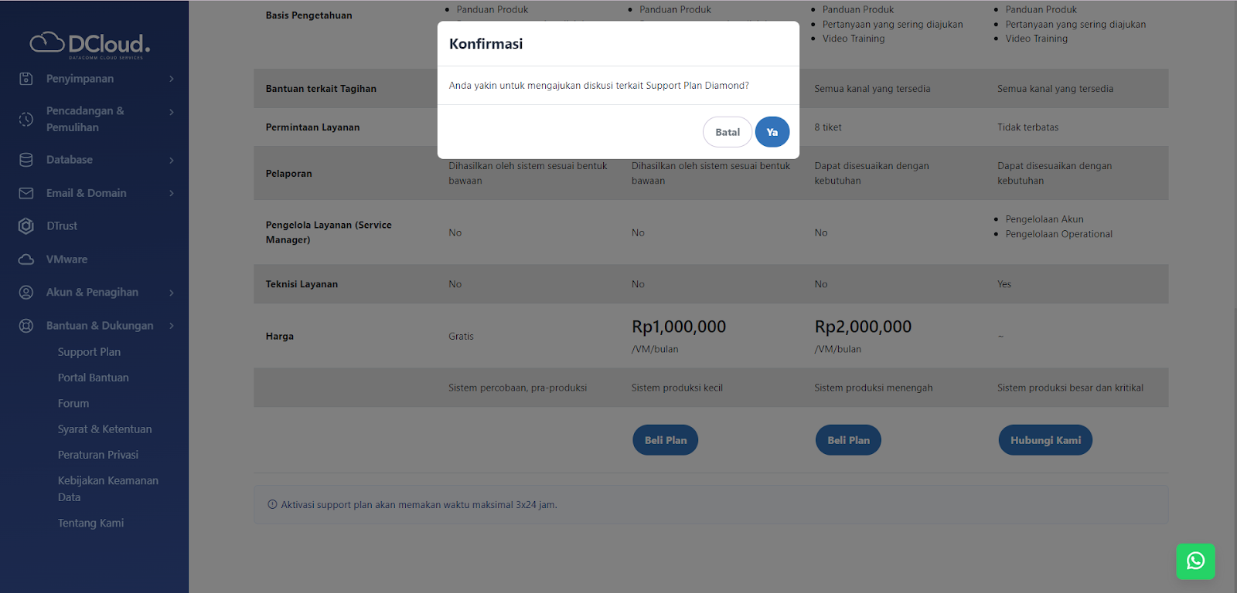The height and width of the screenshot is (593, 1237).
Task: Dismiss confirmation with Batal
Action: pyautogui.click(x=726, y=131)
